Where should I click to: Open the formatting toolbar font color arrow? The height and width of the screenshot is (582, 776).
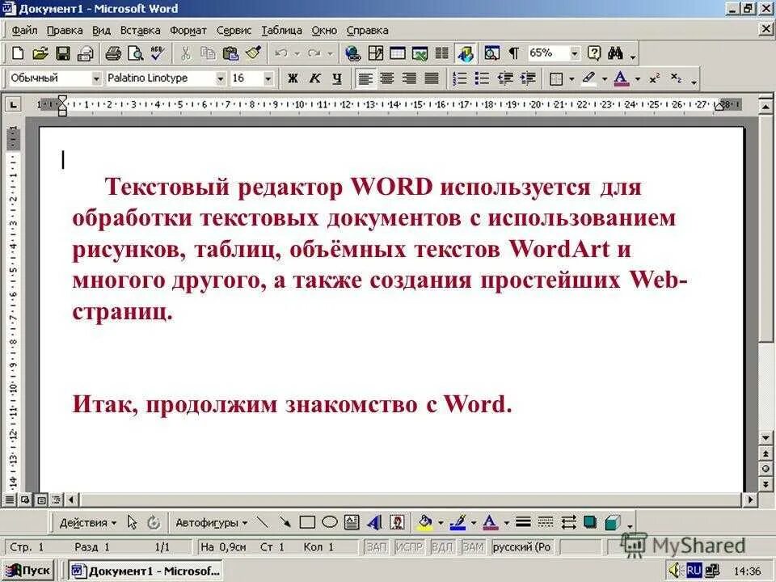click(x=638, y=78)
